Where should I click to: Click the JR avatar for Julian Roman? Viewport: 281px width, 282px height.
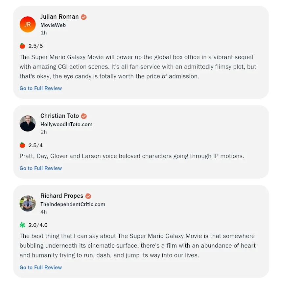(x=28, y=24)
